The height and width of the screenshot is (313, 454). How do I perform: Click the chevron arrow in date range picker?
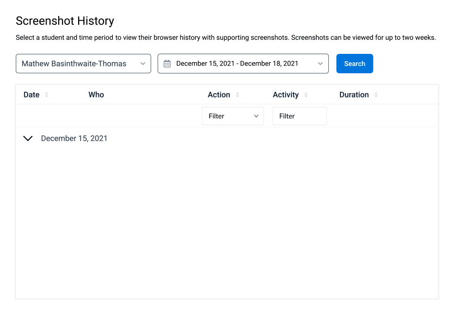click(320, 64)
